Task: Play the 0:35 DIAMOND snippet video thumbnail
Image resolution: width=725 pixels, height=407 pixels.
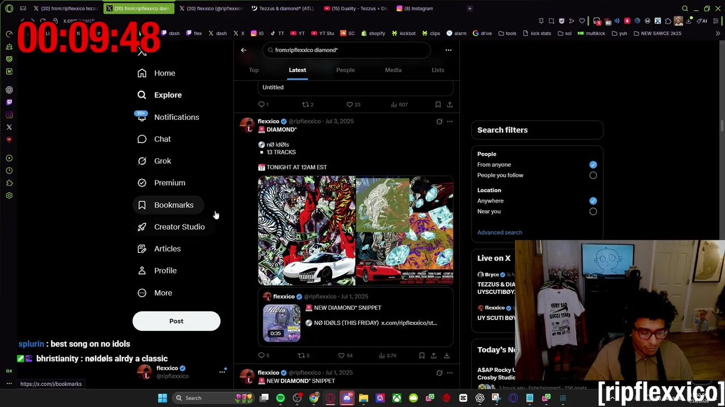Action: [x=282, y=323]
